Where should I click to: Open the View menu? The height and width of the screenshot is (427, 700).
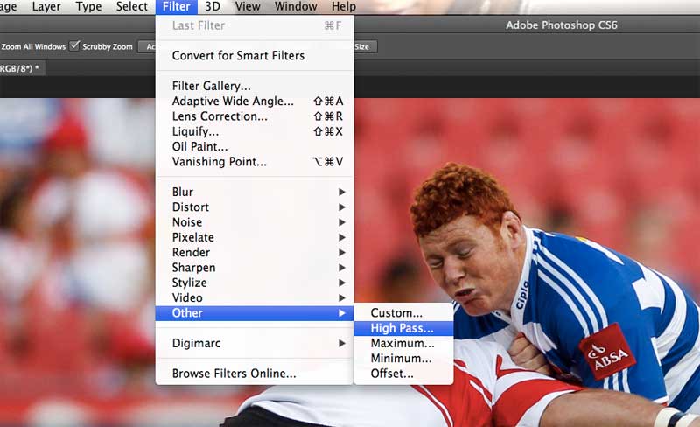pos(248,6)
